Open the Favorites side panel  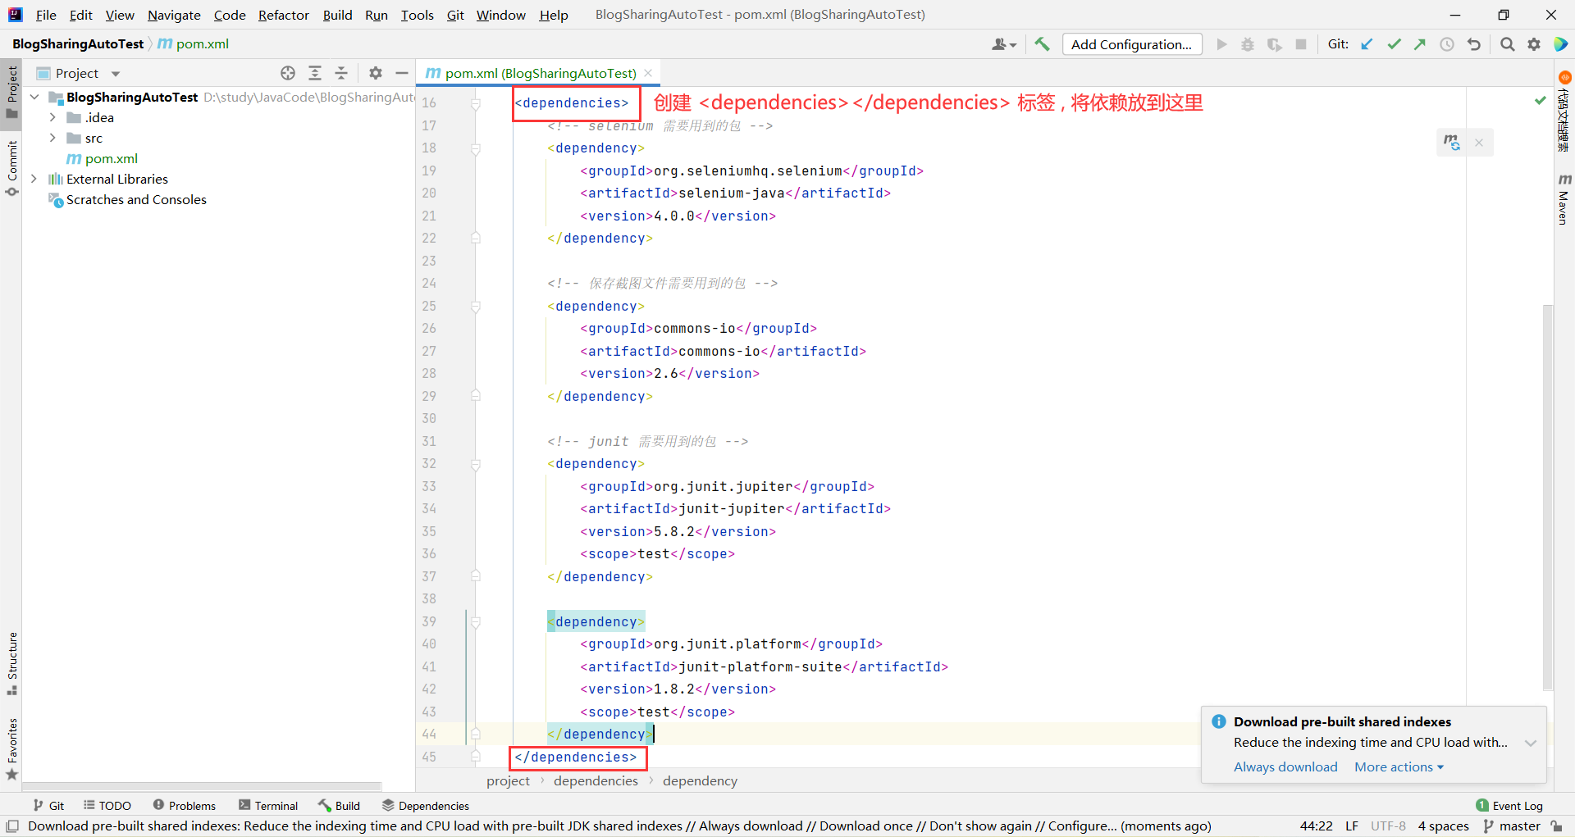click(11, 748)
